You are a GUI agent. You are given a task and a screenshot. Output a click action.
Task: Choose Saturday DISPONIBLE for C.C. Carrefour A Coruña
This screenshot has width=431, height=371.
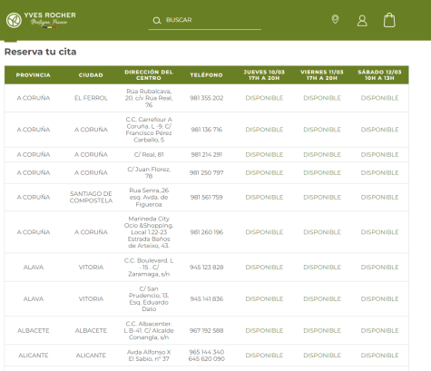[379, 130]
